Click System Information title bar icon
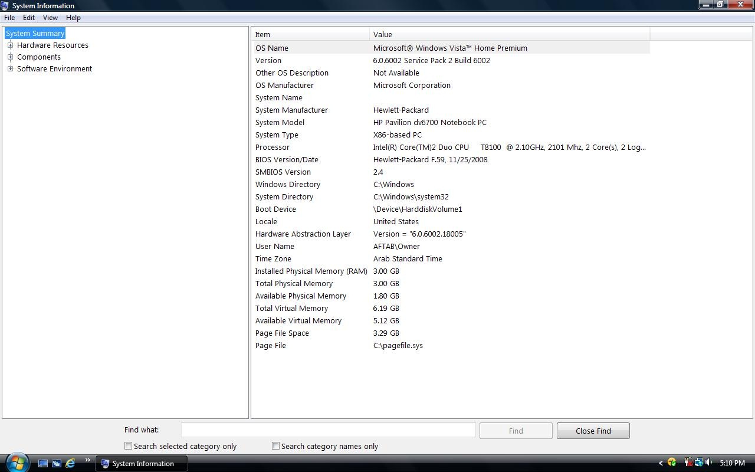Image resolution: width=755 pixels, height=472 pixels. (5, 5)
